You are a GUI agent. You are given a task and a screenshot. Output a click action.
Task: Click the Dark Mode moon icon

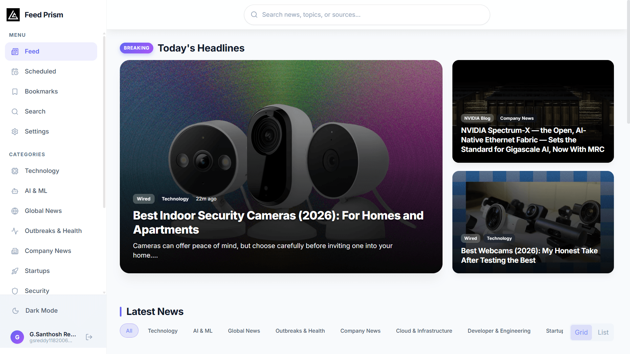point(15,311)
